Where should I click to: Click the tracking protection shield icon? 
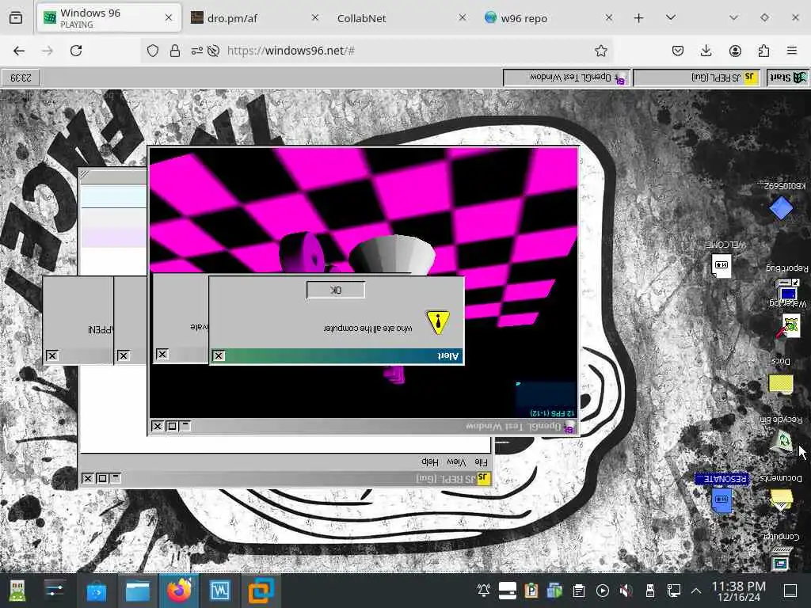[x=153, y=51]
